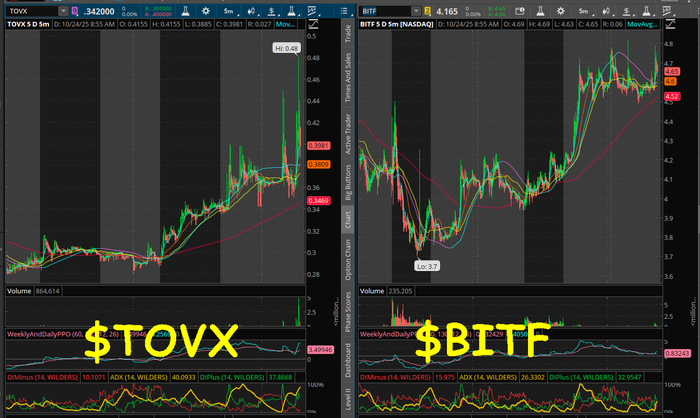700x418 pixels.
Task: Open the TOVX chart list menu icon
Action: pyautogui.click(x=344, y=11)
